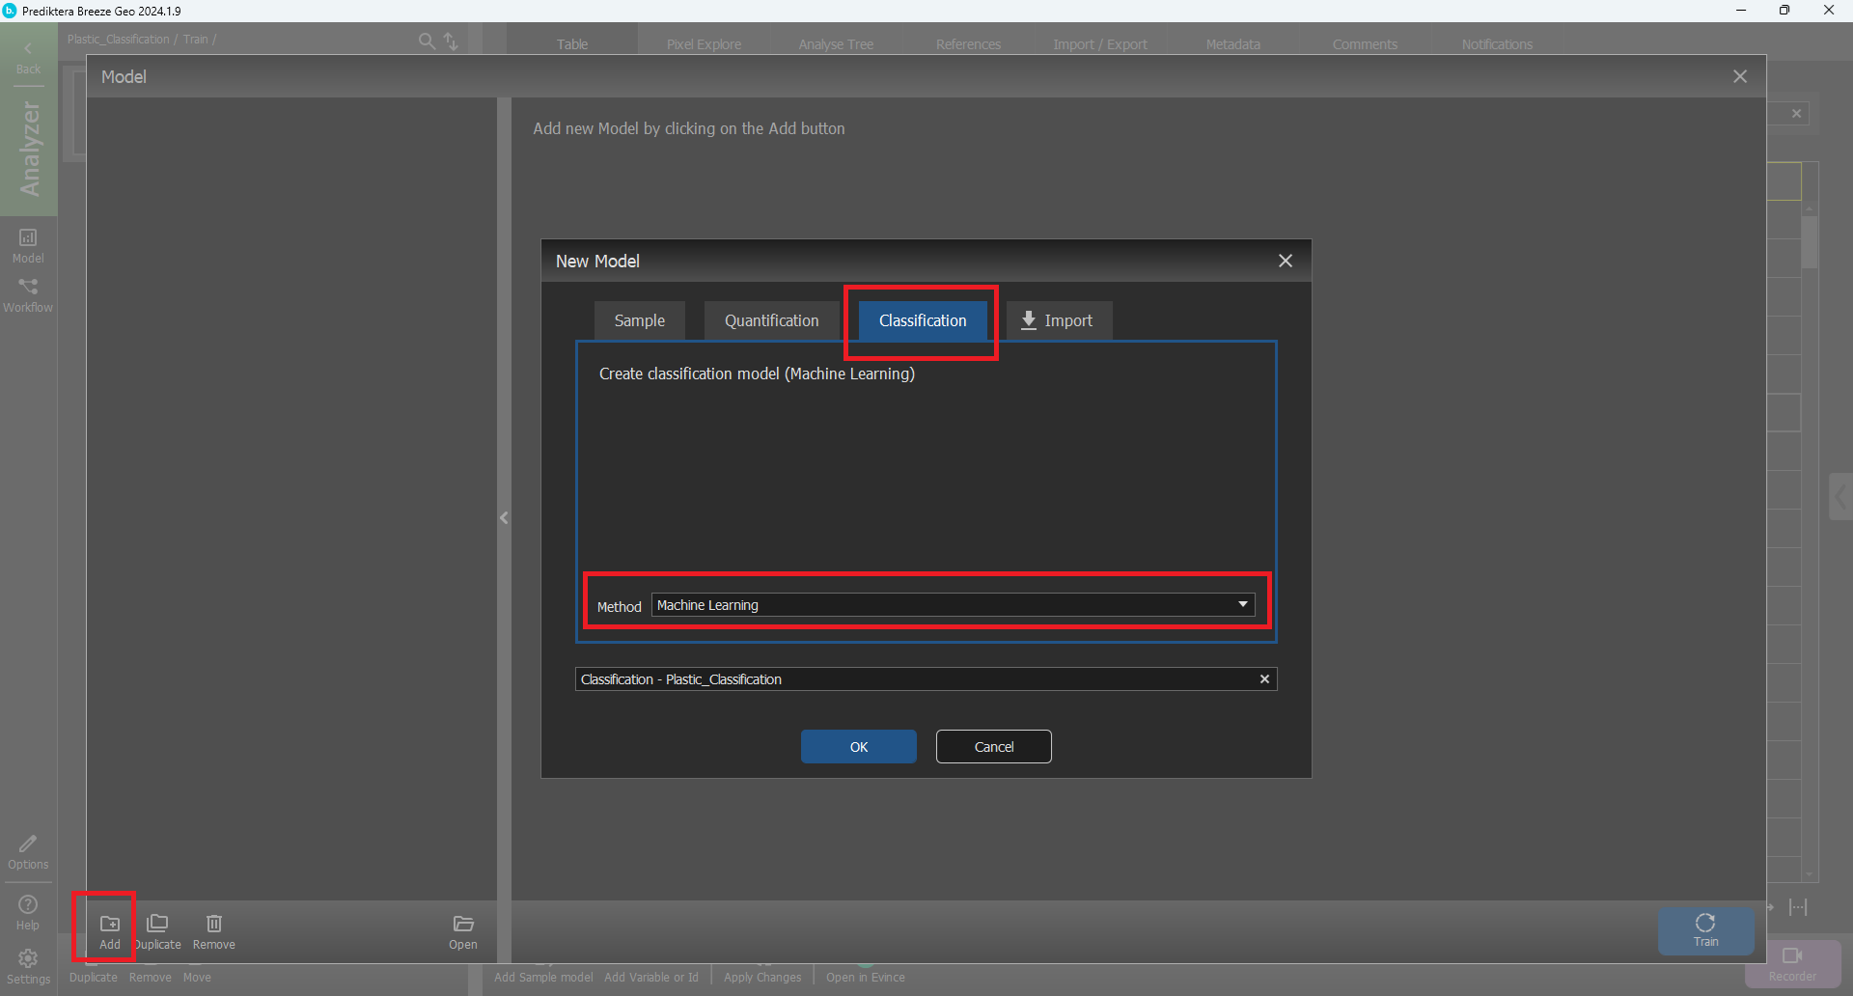
Task: Click the Duplicate model icon
Action: pyautogui.click(x=157, y=924)
